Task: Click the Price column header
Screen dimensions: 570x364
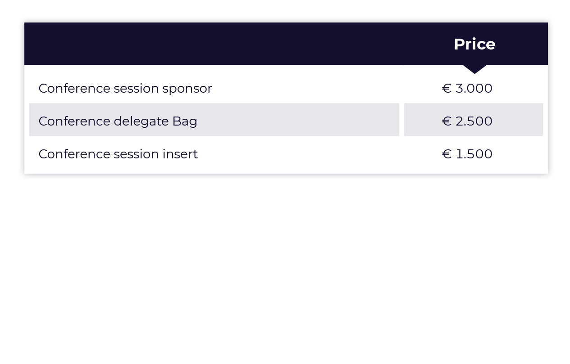Action: pyautogui.click(x=474, y=44)
